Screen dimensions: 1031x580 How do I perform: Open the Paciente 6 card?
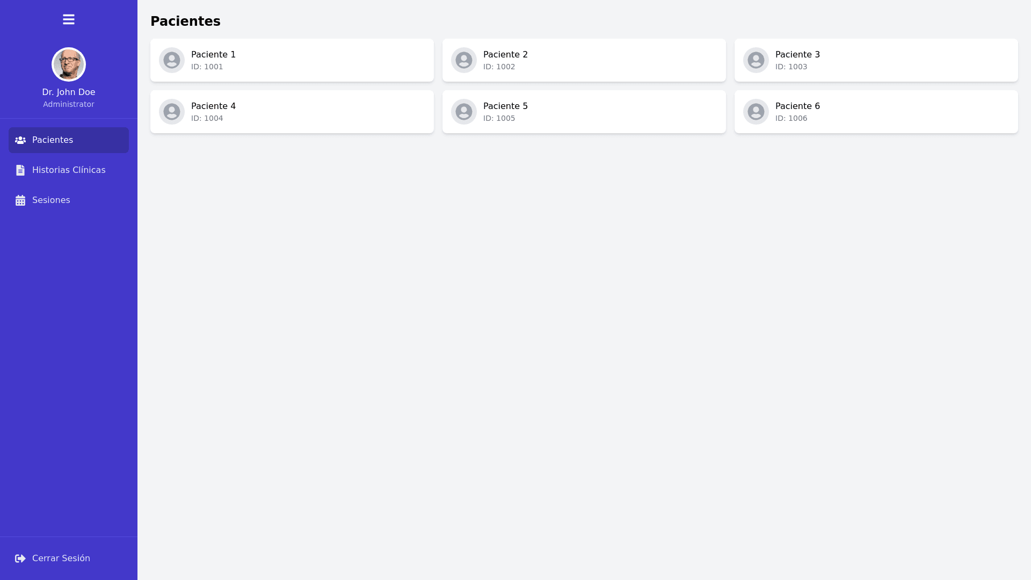click(x=876, y=112)
